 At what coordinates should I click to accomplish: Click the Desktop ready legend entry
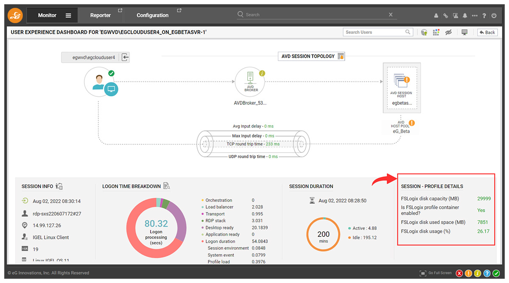217,227
